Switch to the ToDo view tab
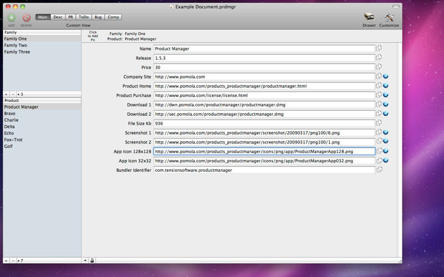The image size is (444, 277). click(84, 17)
